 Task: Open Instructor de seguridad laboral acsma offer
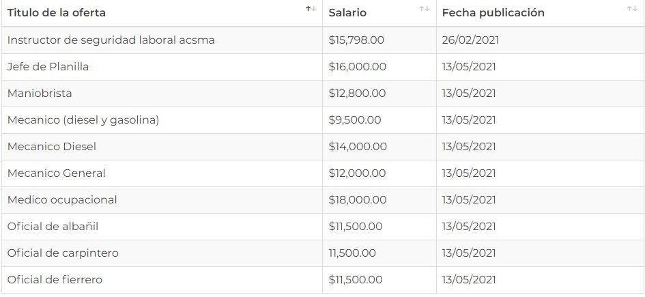click(111, 40)
